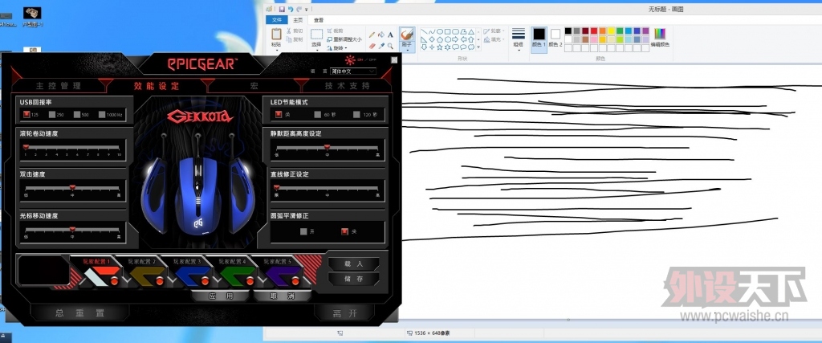Open the 主控管理 tab in EpicGear

click(x=59, y=86)
